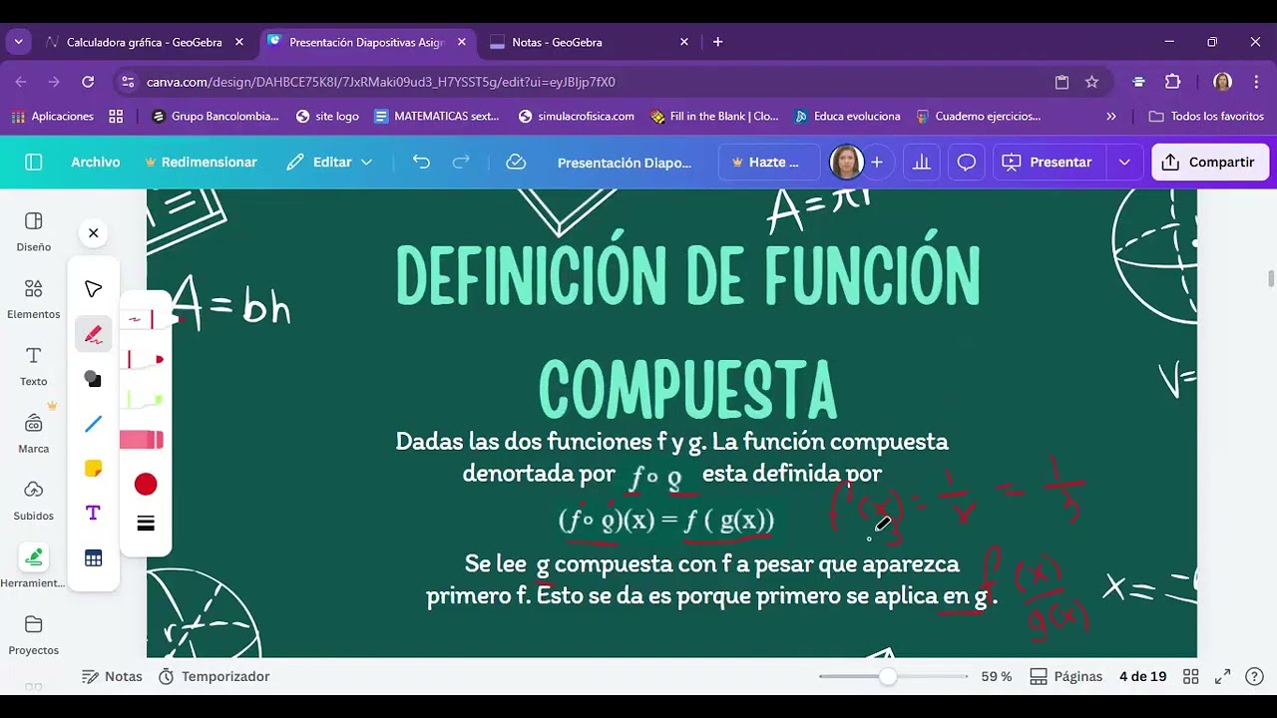Open the Archivo menu

[x=95, y=162]
